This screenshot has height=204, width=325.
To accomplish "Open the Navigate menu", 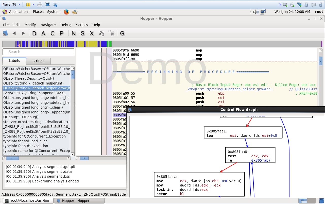I will pos(48,25).
